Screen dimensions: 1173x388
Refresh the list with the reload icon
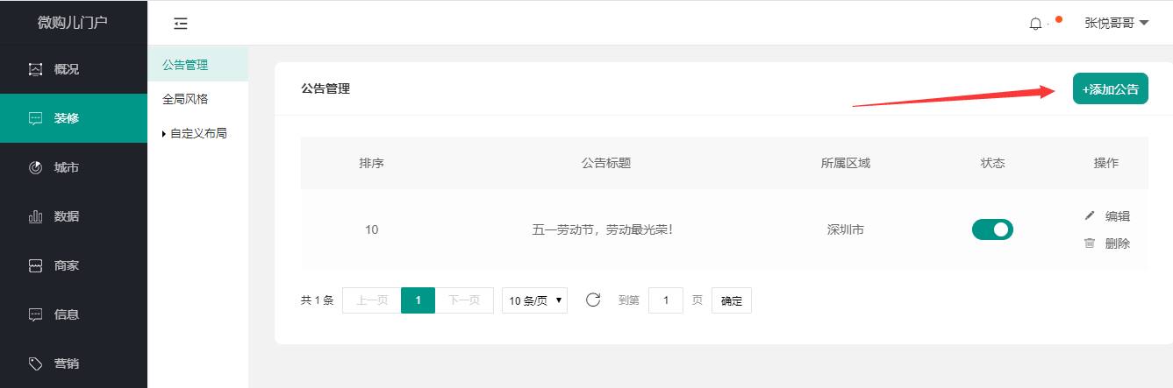tap(593, 300)
